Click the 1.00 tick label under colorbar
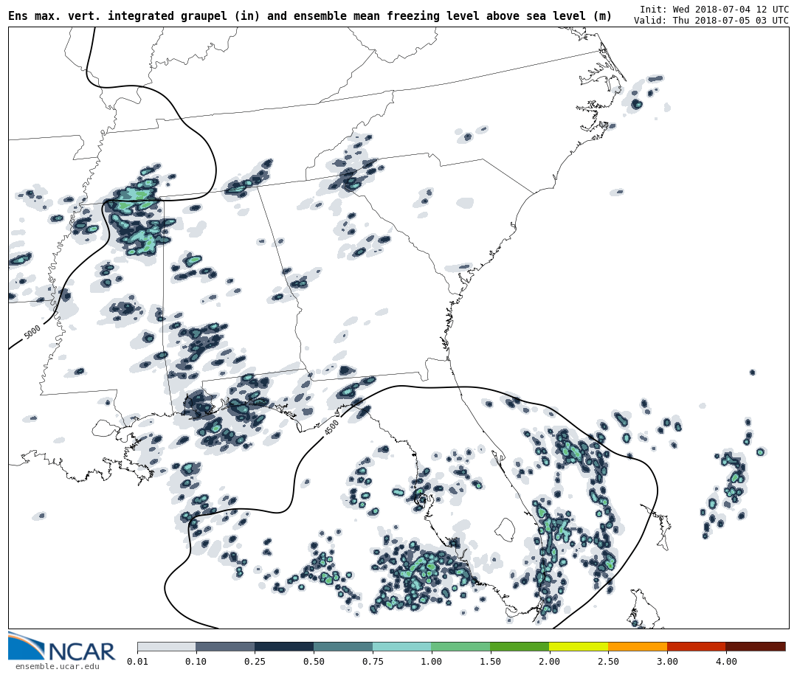Viewport: 797px width, 675px height. point(431,662)
